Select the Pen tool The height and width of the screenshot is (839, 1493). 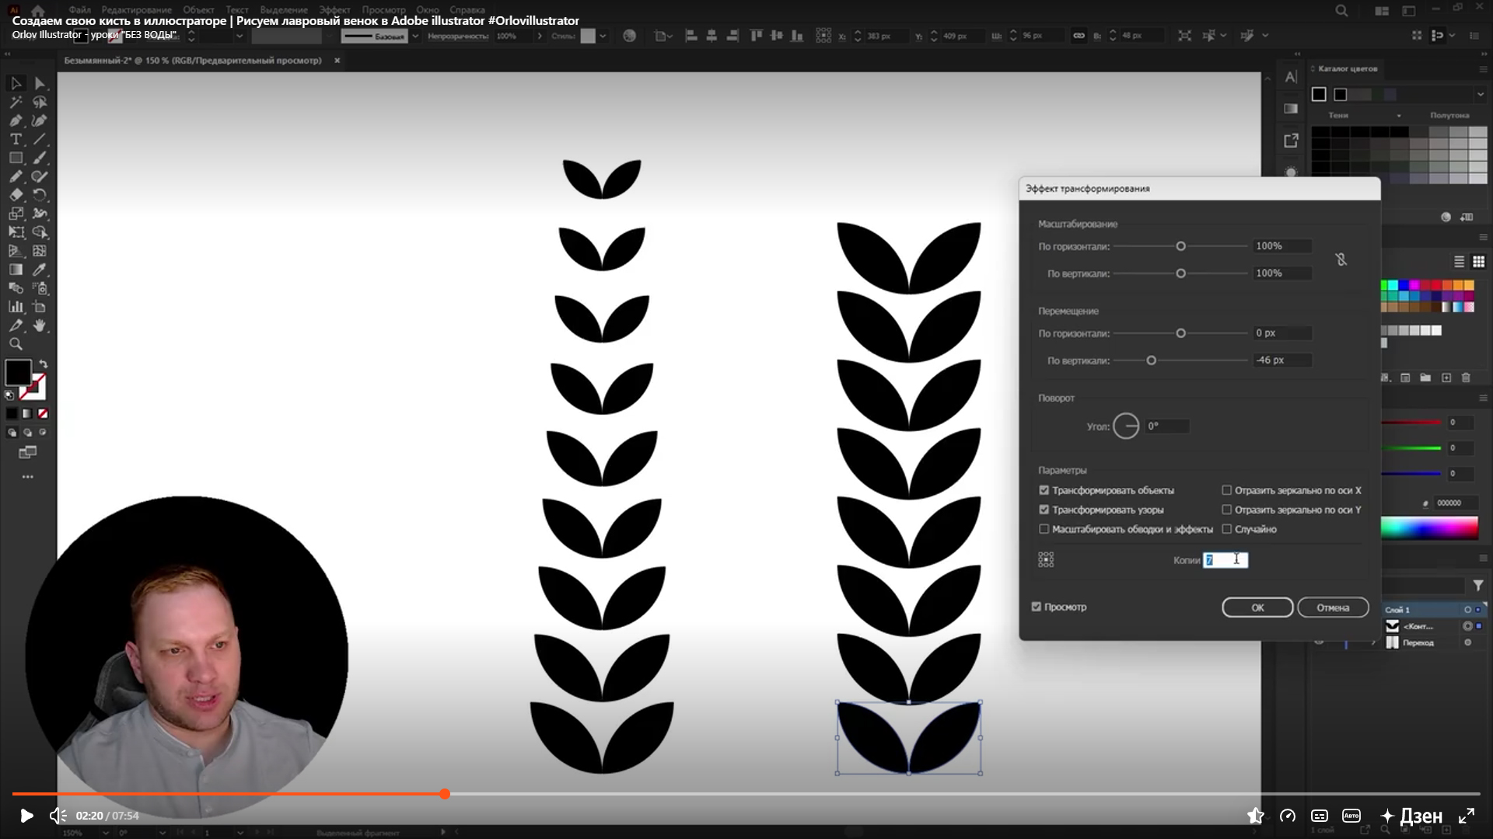click(x=16, y=120)
